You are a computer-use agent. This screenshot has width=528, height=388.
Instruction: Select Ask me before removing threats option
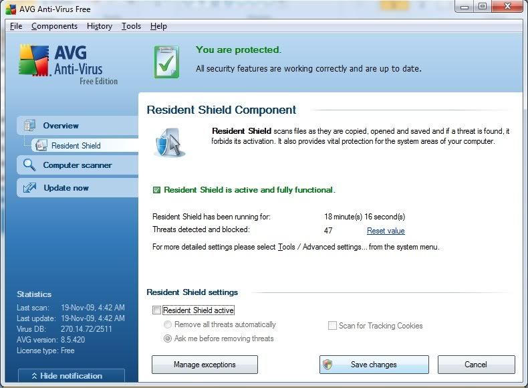[x=167, y=338]
